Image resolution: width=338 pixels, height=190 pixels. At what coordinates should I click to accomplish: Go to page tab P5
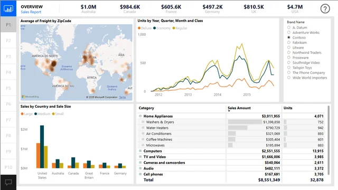tap(8, 88)
